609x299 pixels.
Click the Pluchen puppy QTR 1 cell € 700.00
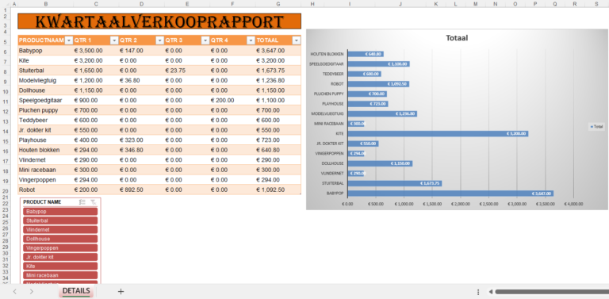tap(96, 110)
